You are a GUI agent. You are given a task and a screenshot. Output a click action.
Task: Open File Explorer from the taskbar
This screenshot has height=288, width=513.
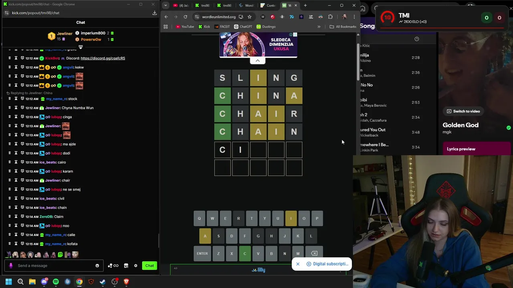click(32, 282)
